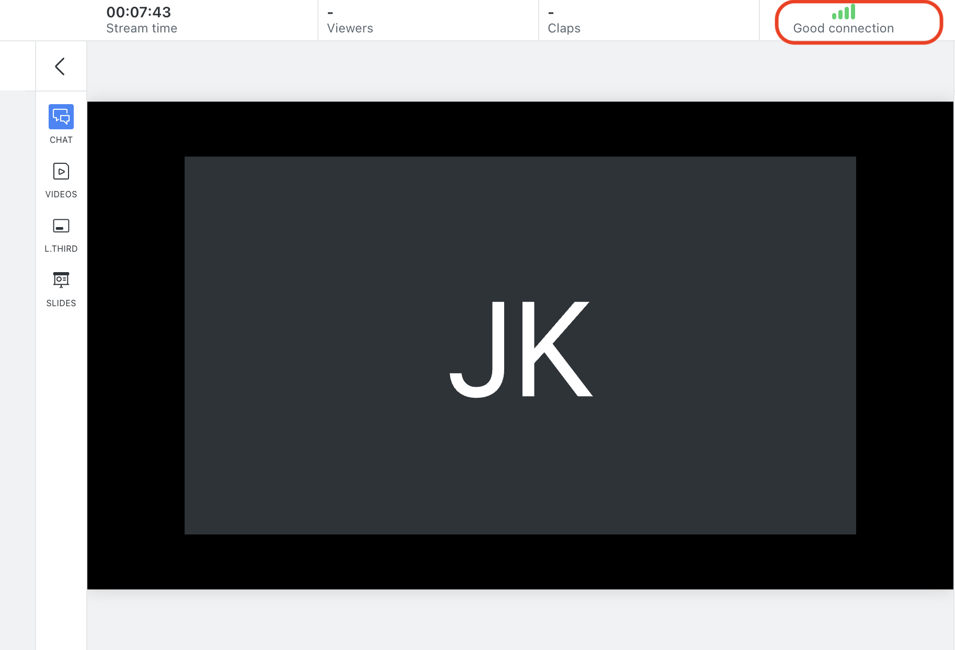Click the 00:07:43 stream timer

(139, 12)
